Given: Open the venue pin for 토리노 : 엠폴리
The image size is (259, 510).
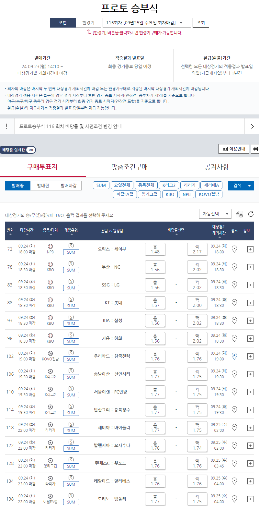Looking at the screenshot, I should point(234,499).
